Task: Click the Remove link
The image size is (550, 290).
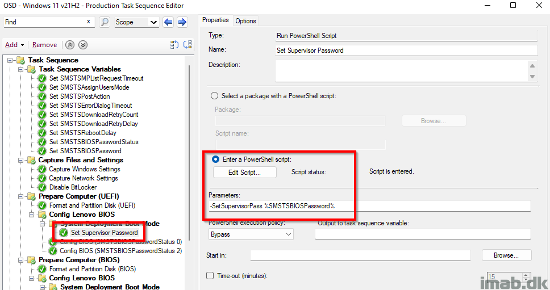Action: (x=44, y=45)
